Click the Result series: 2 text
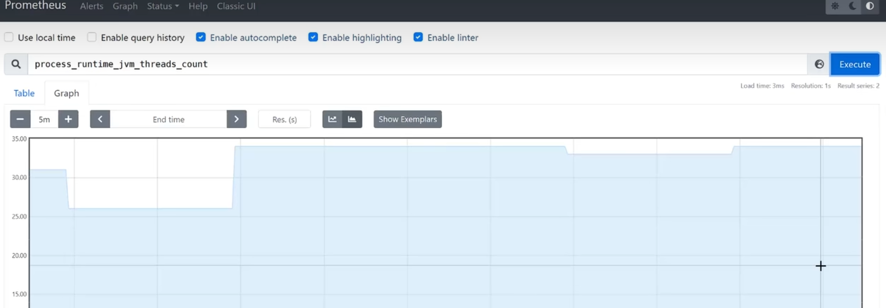Viewport: 886px width, 308px height. point(858,86)
